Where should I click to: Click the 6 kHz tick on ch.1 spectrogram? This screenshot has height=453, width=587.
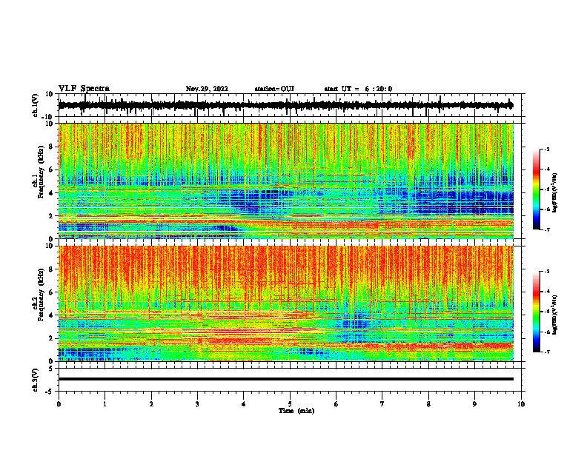52,170
